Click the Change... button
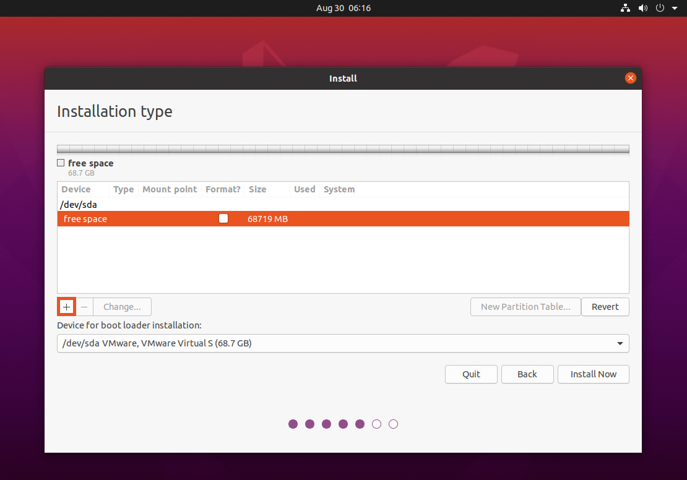The height and width of the screenshot is (480, 687). [123, 307]
